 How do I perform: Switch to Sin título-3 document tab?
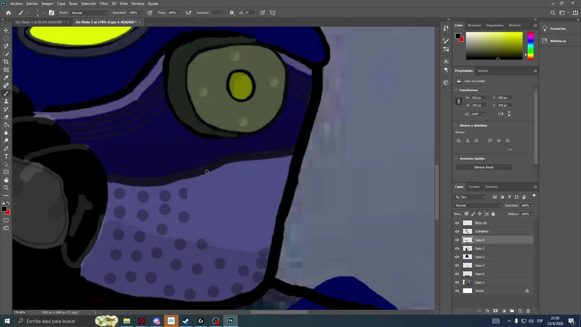pos(39,22)
